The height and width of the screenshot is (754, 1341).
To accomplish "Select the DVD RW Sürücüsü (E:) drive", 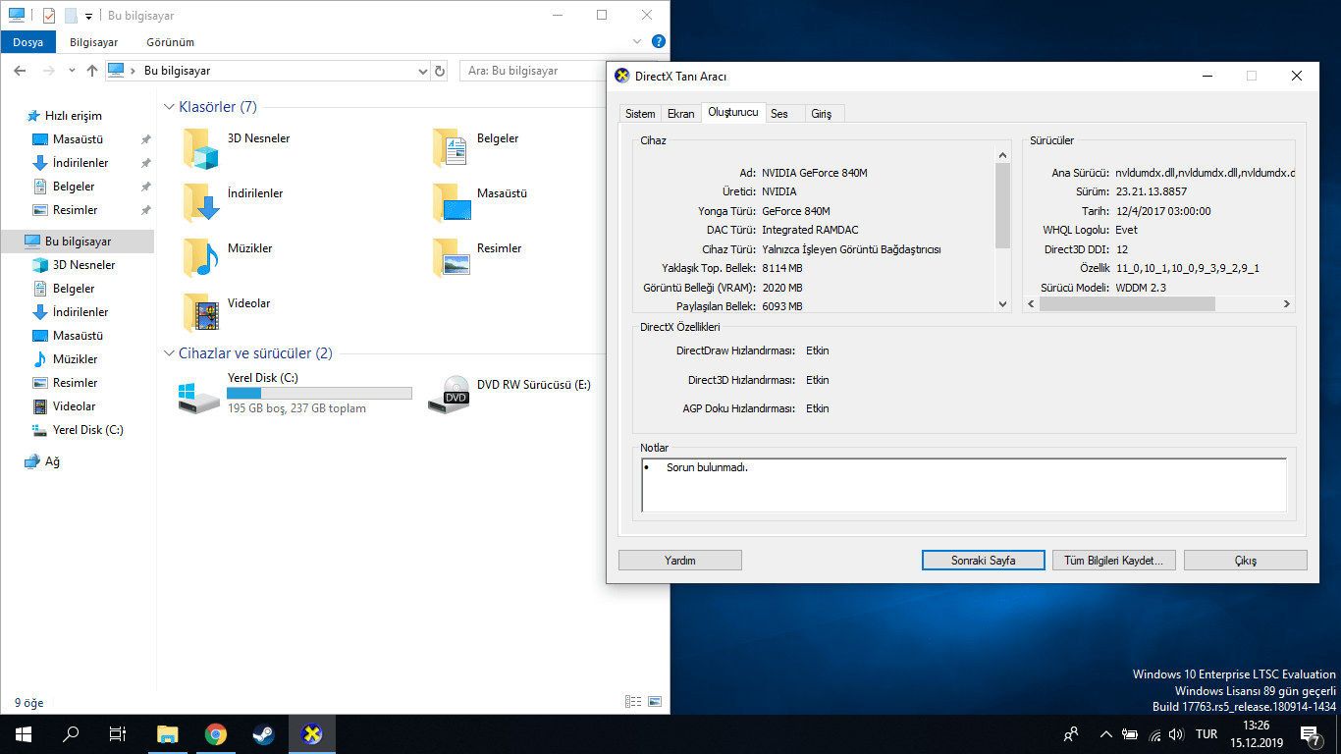I will (x=510, y=393).
